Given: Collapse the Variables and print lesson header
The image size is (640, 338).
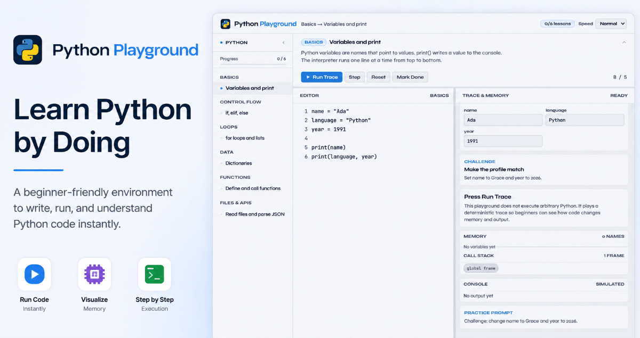Looking at the screenshot, I should click(x=624, y=42).
